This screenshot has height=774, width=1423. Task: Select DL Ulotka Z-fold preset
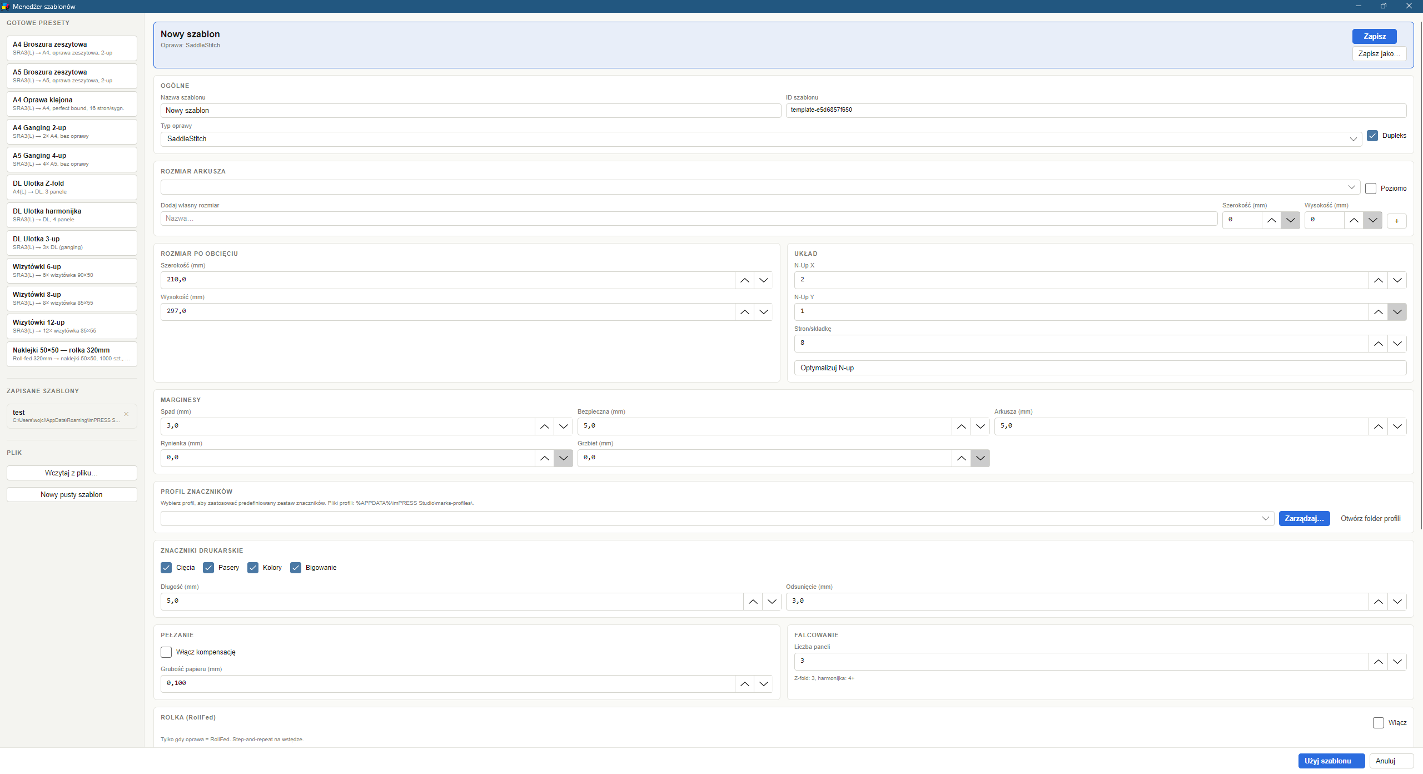[72, 187]
